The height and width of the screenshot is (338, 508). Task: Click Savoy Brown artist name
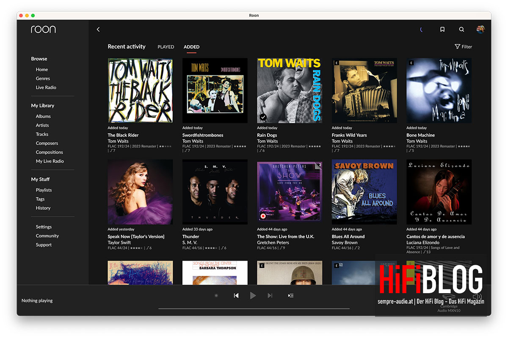click(x=345, y=243)
